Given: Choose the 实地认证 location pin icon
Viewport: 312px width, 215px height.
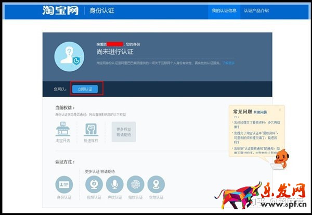Looking at the screenshot, I should [156, 184].
